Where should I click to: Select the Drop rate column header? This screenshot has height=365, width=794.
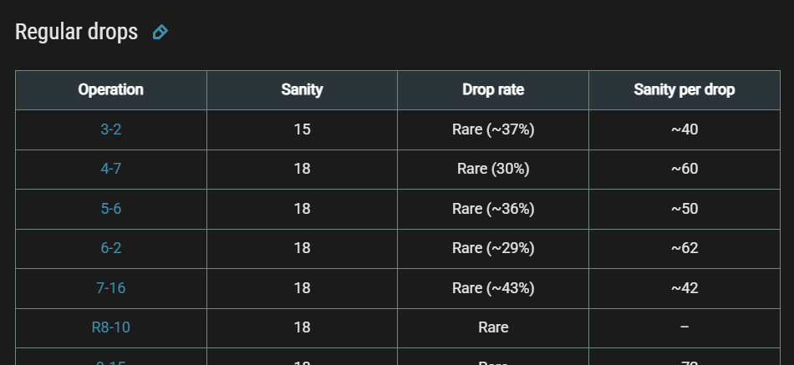[x=493, y=89]
